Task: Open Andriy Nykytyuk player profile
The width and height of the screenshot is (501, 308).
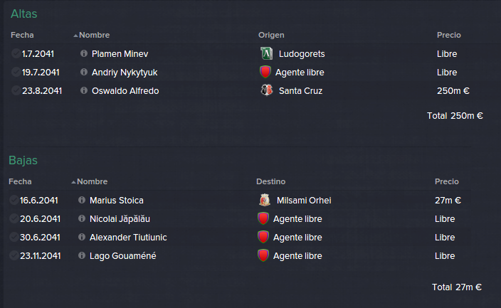Action: 125,73
